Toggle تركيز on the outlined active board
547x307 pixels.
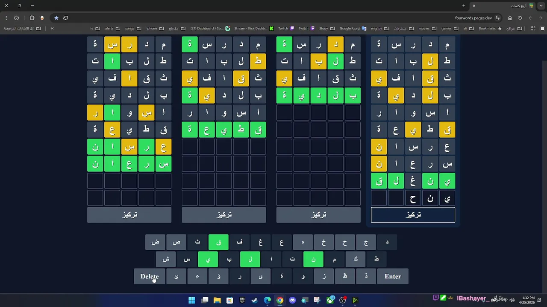413,215
